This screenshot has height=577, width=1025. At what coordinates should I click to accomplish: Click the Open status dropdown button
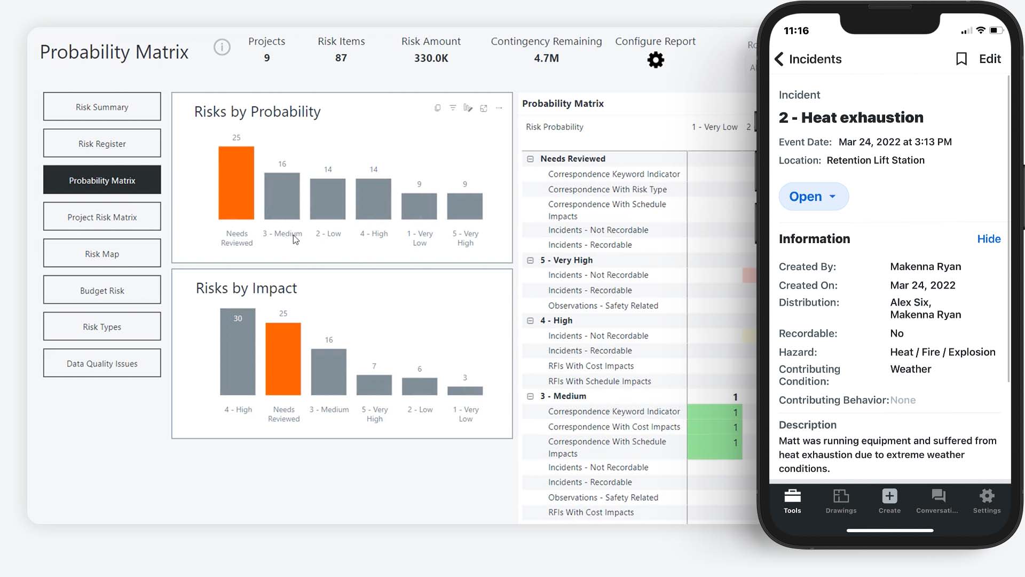(x=813, y=197)
